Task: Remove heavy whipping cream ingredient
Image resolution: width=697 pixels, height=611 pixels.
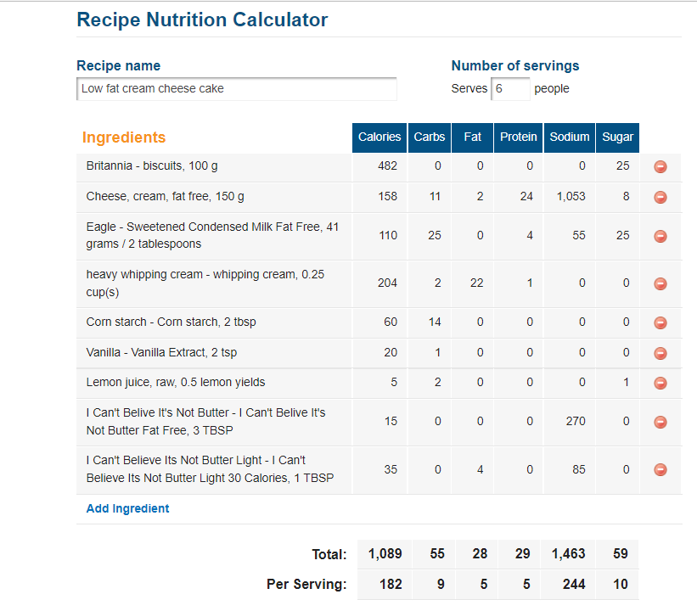Action: tap(660, 283)
